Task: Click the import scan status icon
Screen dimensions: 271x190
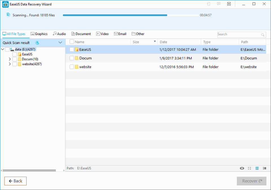Action: tap(208, 4)
